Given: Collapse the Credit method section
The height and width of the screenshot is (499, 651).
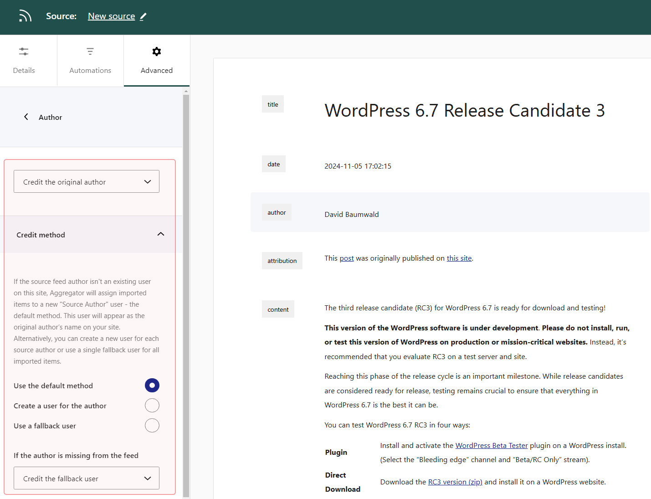Looking at the screenshot, I should click(x=160, y=234).
